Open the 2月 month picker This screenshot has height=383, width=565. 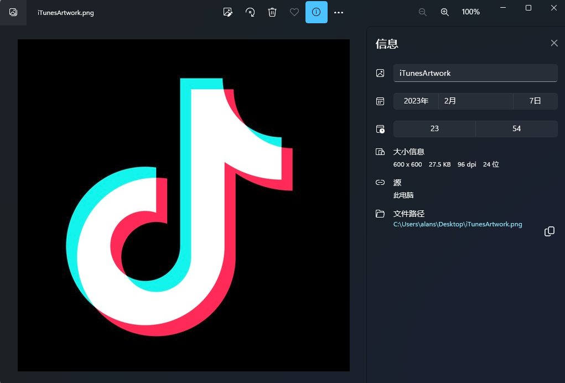475,101
